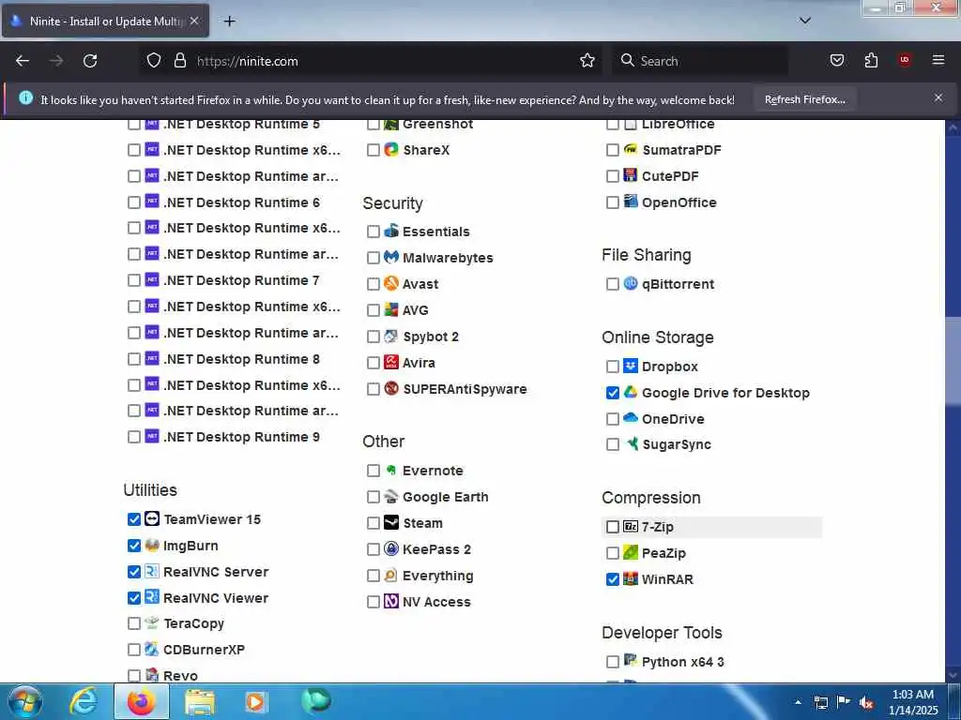This screenshot has width=961, height=720.
Task: Open Windows Media Player from taskbar
Action: click(x=255, y=702)
